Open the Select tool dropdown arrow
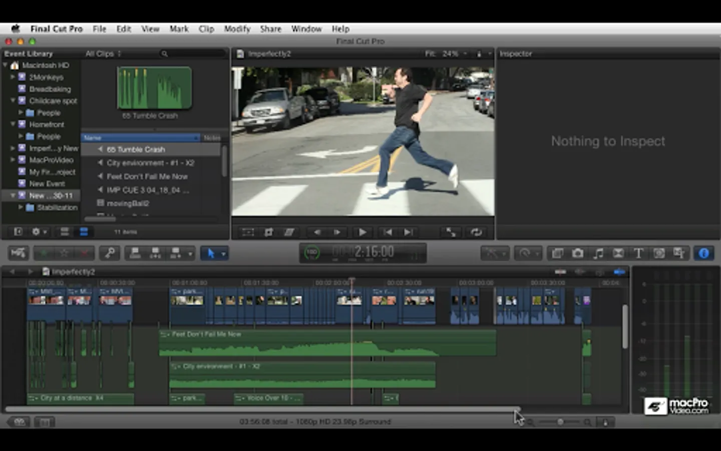The image size is (721, 451). 223,254
